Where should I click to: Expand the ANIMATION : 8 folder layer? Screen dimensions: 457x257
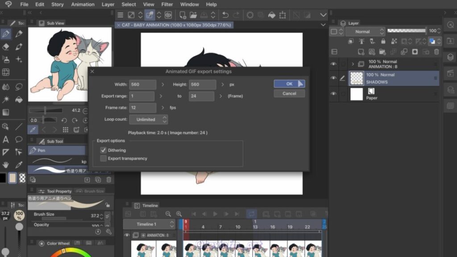pos(353,64)
